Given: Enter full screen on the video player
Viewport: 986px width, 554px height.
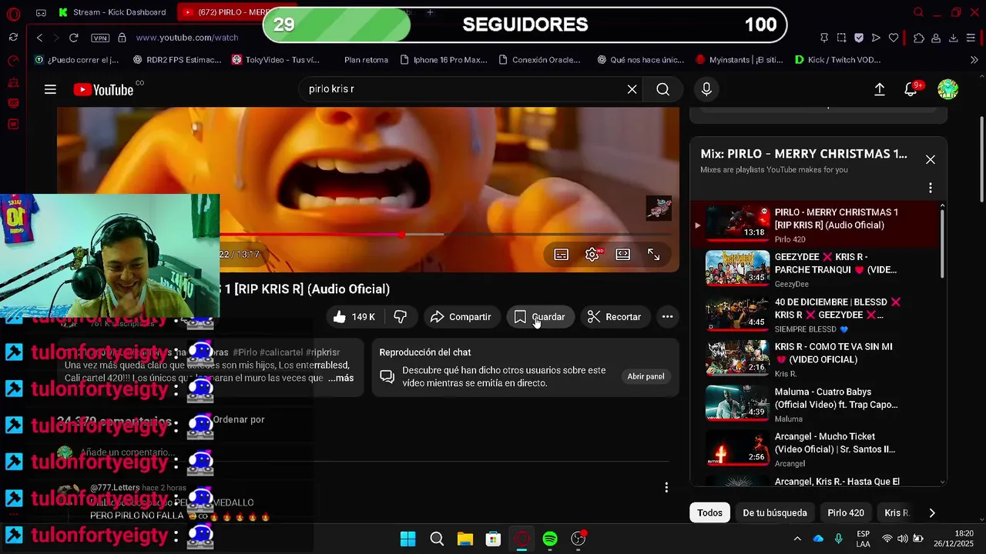Looking at the screenshot, I should point(653,255).
